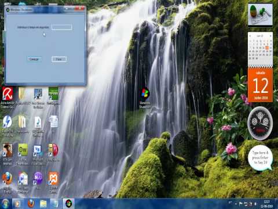Go to previous month in calendar gadget

coord(250,36)
